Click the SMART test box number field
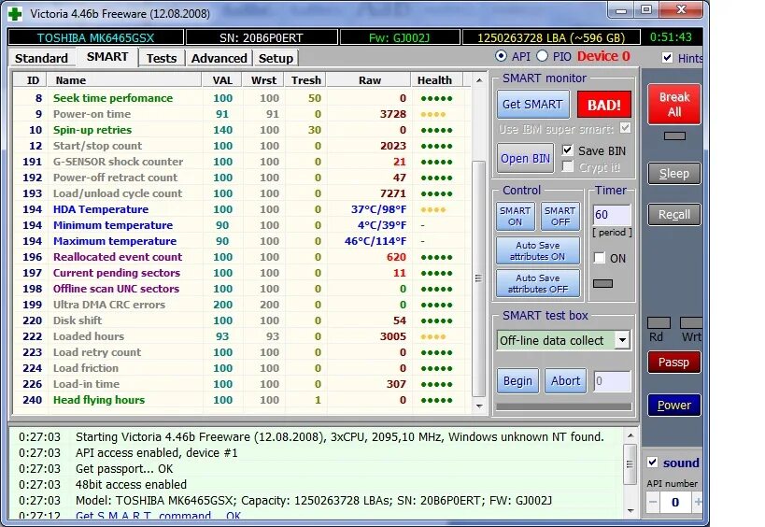765x527 pixels. pos(612,381)
